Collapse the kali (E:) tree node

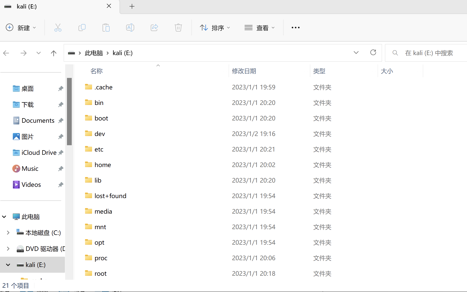tap(8, 265)
